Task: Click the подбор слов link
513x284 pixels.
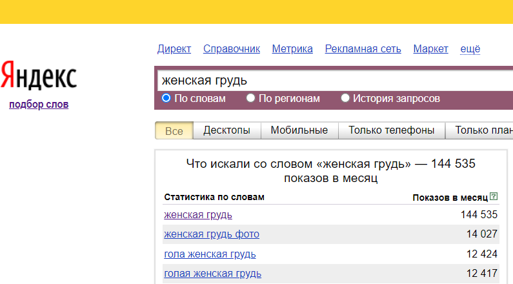Action: (x=39, y=105)
